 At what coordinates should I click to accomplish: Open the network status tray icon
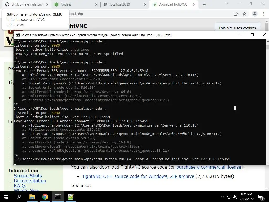[229, 197]
